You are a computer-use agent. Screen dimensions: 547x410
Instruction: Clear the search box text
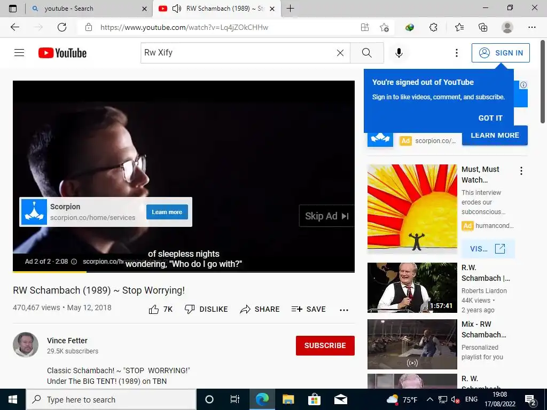pyautogui.click(x=340, y=53)
